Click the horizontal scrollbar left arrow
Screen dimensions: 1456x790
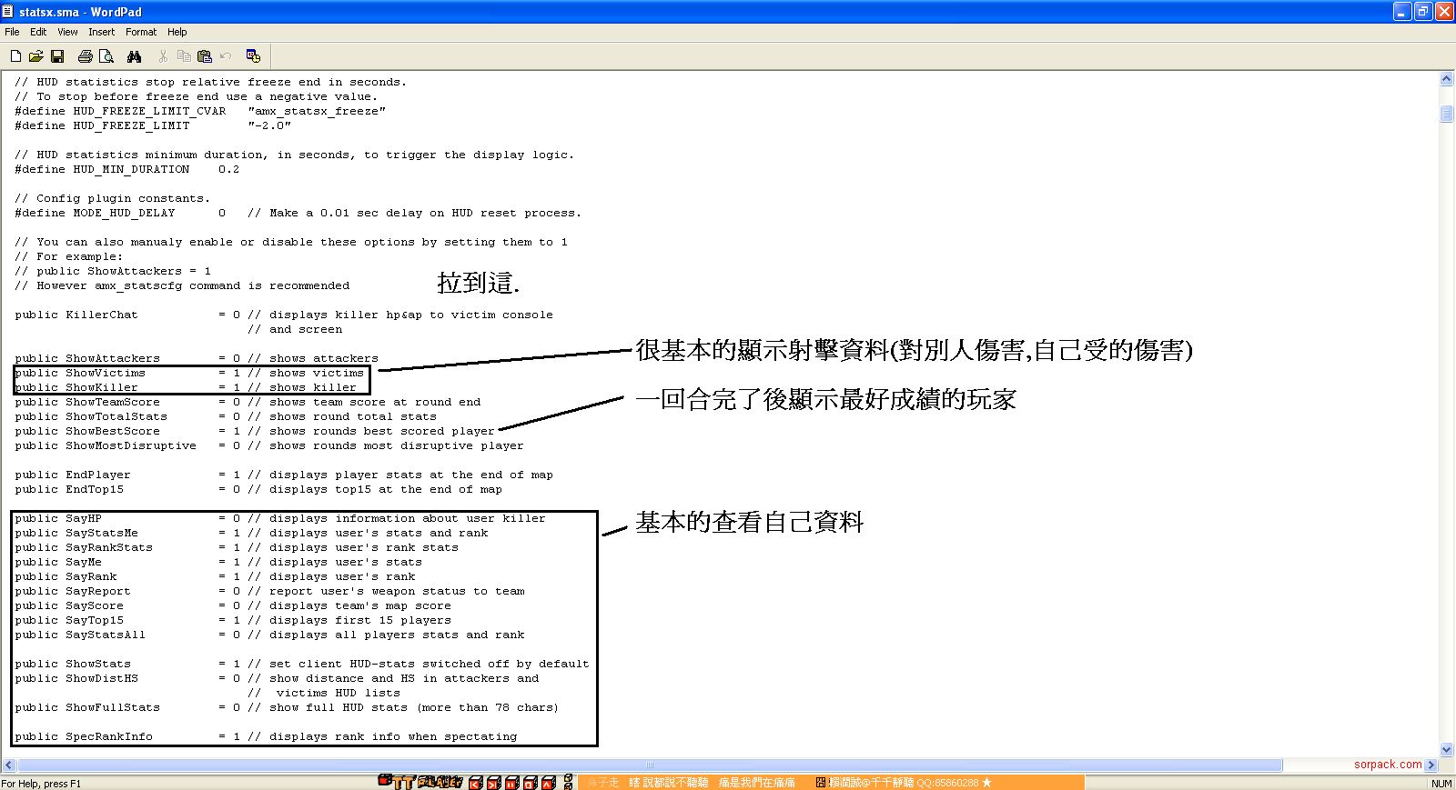9,765
